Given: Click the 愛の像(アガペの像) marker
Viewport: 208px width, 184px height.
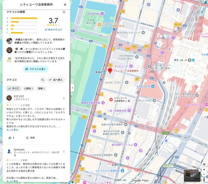Looking at the screenshot, I should pos(149,67).
